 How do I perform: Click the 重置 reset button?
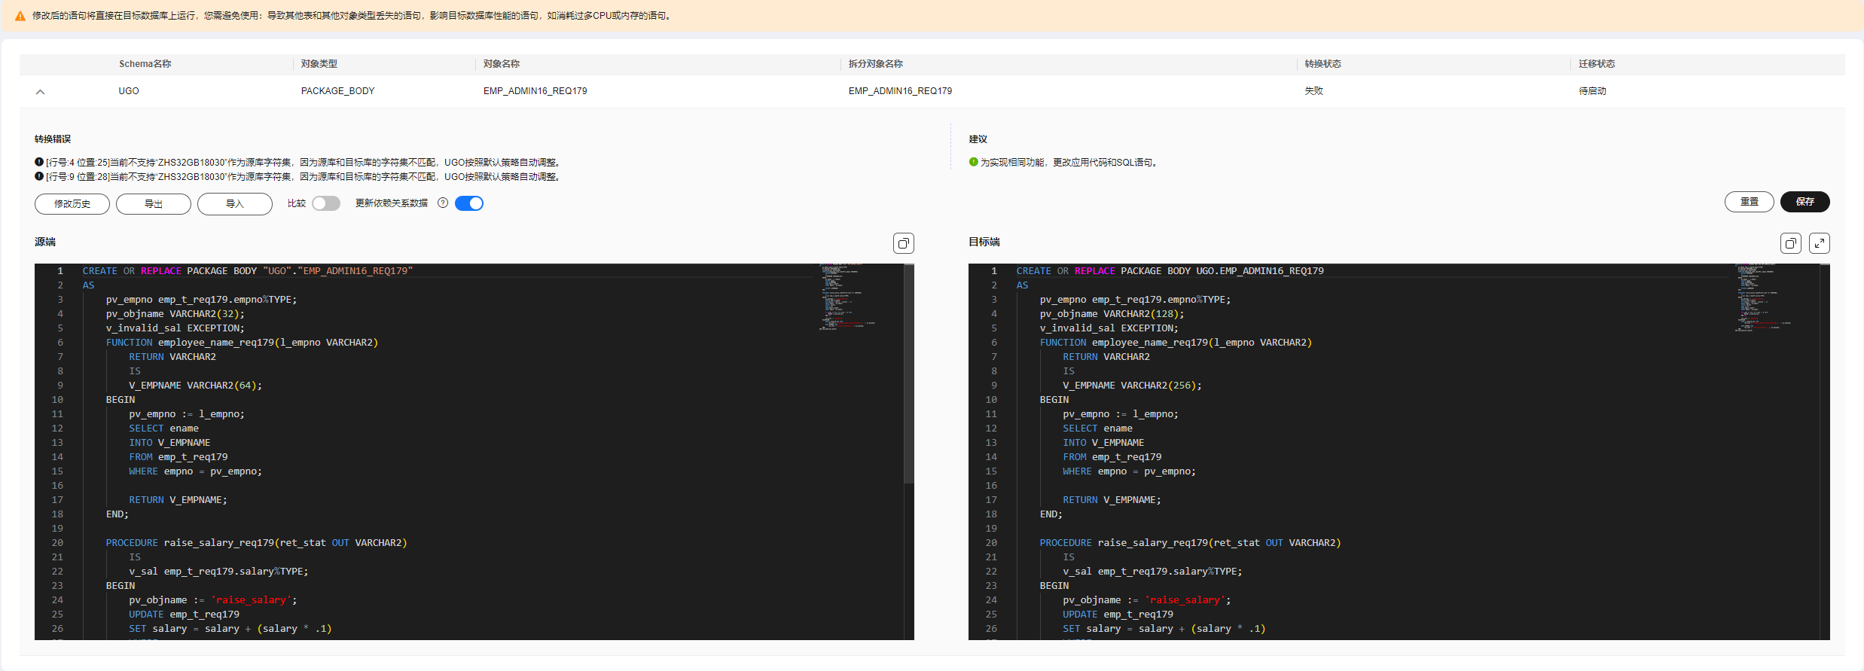[1749, 202]
